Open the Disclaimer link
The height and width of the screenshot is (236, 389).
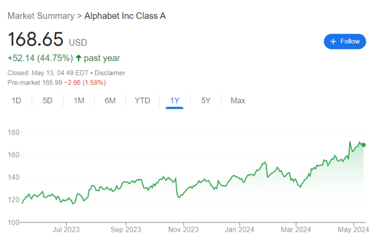(x=110, y=73)
